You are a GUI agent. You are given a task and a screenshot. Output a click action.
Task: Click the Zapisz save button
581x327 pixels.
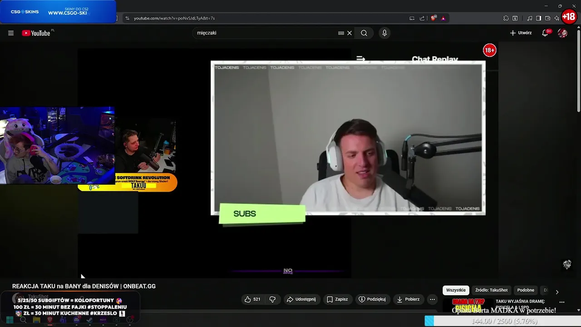[337, 299]
